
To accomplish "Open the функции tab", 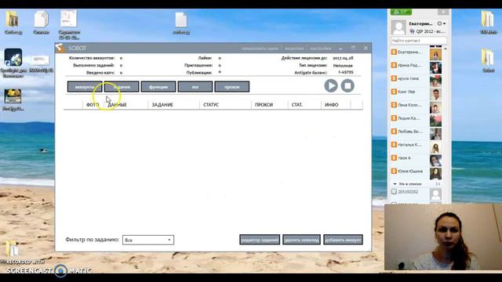I will 158,87.
